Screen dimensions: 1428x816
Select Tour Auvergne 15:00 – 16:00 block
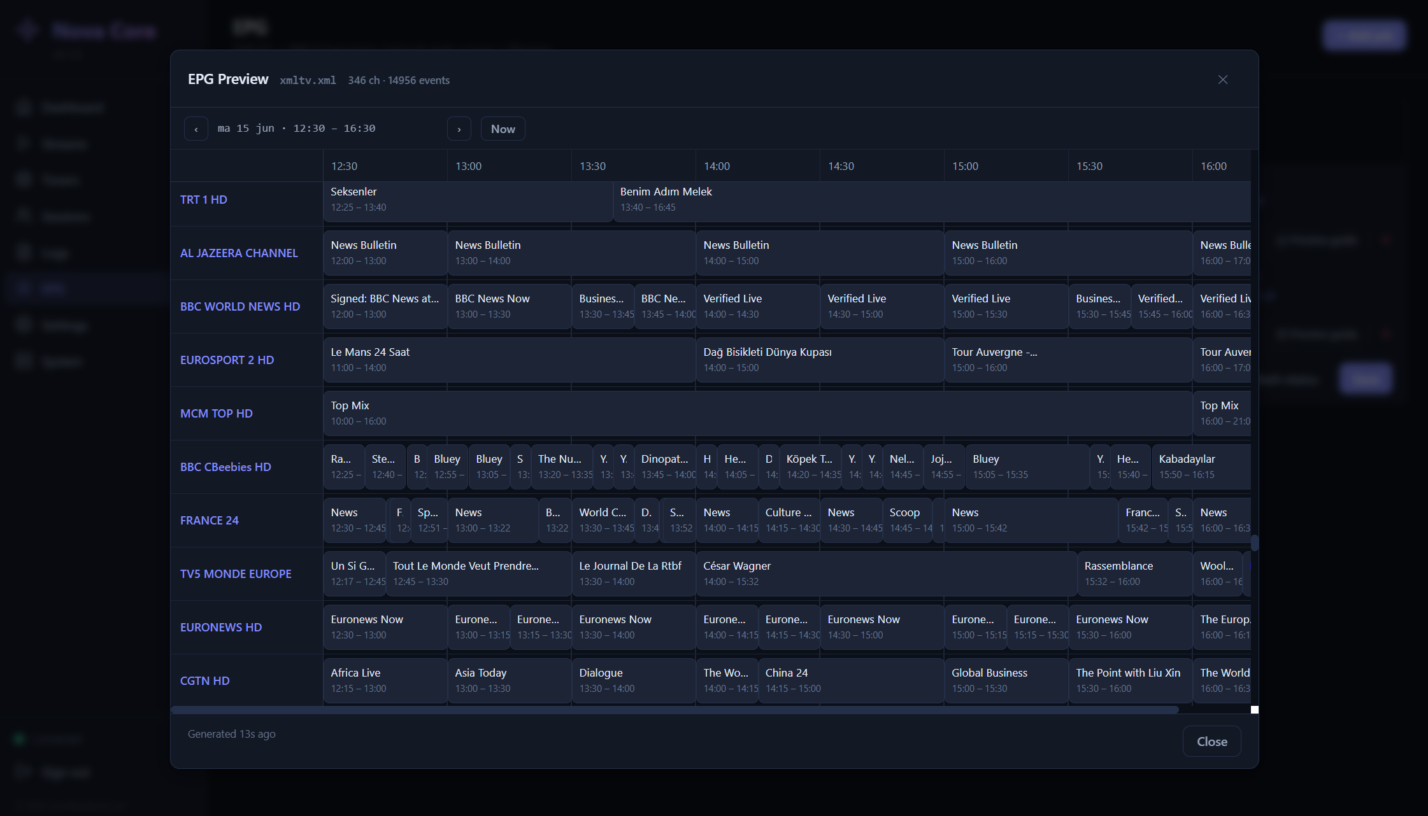click(1067, 360)
